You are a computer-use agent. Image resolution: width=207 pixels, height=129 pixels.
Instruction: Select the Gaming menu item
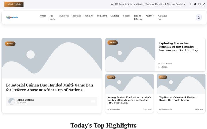pos(115,16)
